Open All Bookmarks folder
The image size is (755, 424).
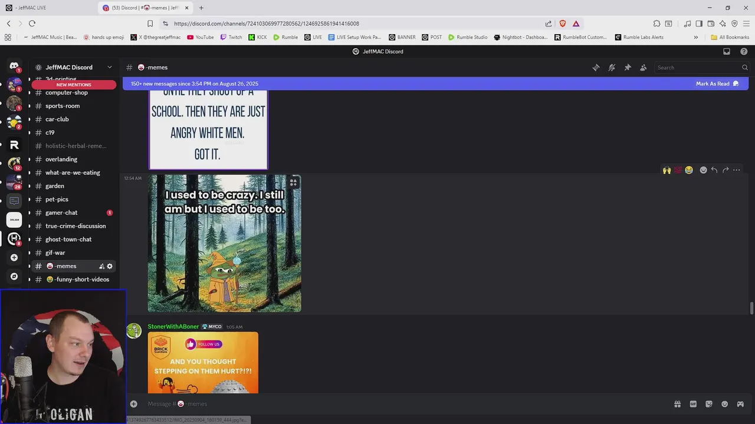pyautogui.click(x=730, y=37)
